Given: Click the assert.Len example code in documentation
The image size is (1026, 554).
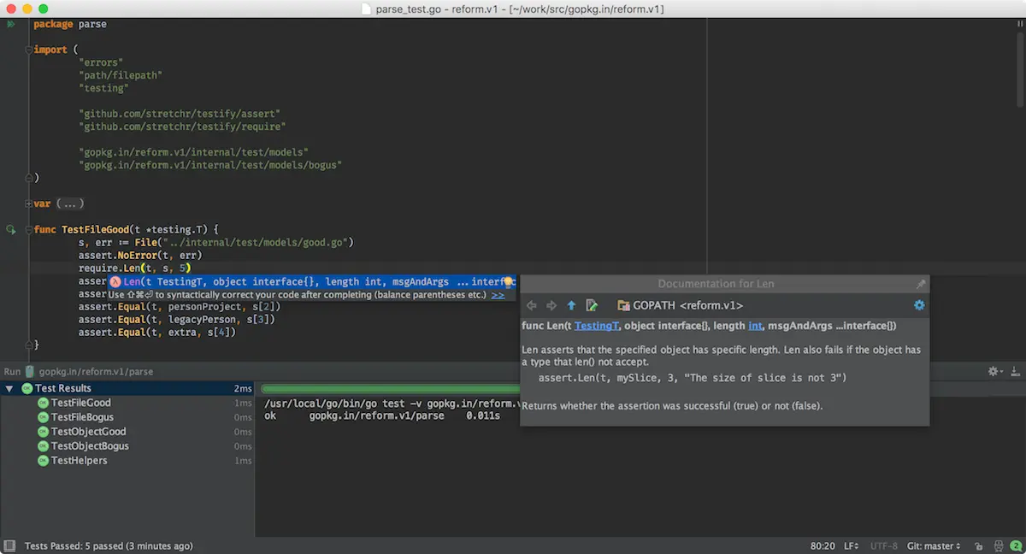Looking at the screenshot, I should [x=693, y=377].
